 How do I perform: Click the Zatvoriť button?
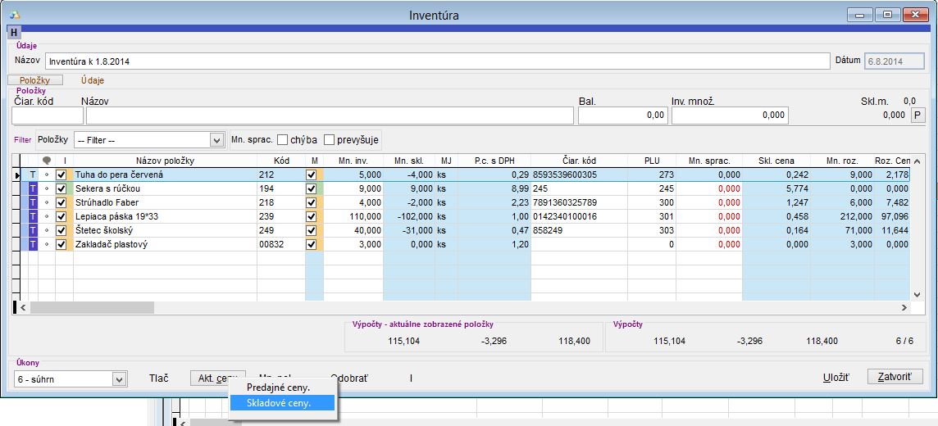coord(895,378)
